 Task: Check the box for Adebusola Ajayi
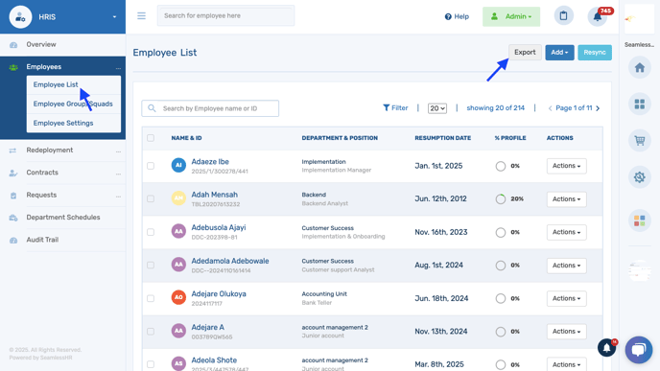coord(151,232)
